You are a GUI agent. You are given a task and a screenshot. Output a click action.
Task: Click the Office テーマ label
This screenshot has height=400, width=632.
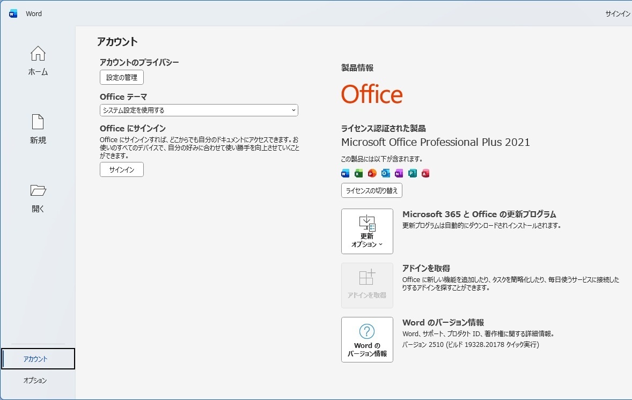click(123, 97)
